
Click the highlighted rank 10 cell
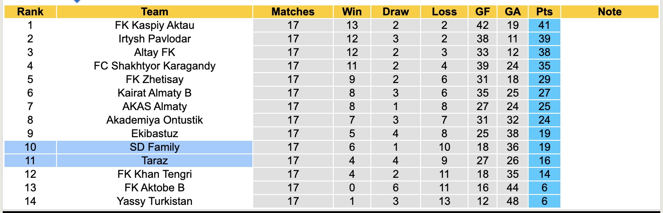point(30,147)
